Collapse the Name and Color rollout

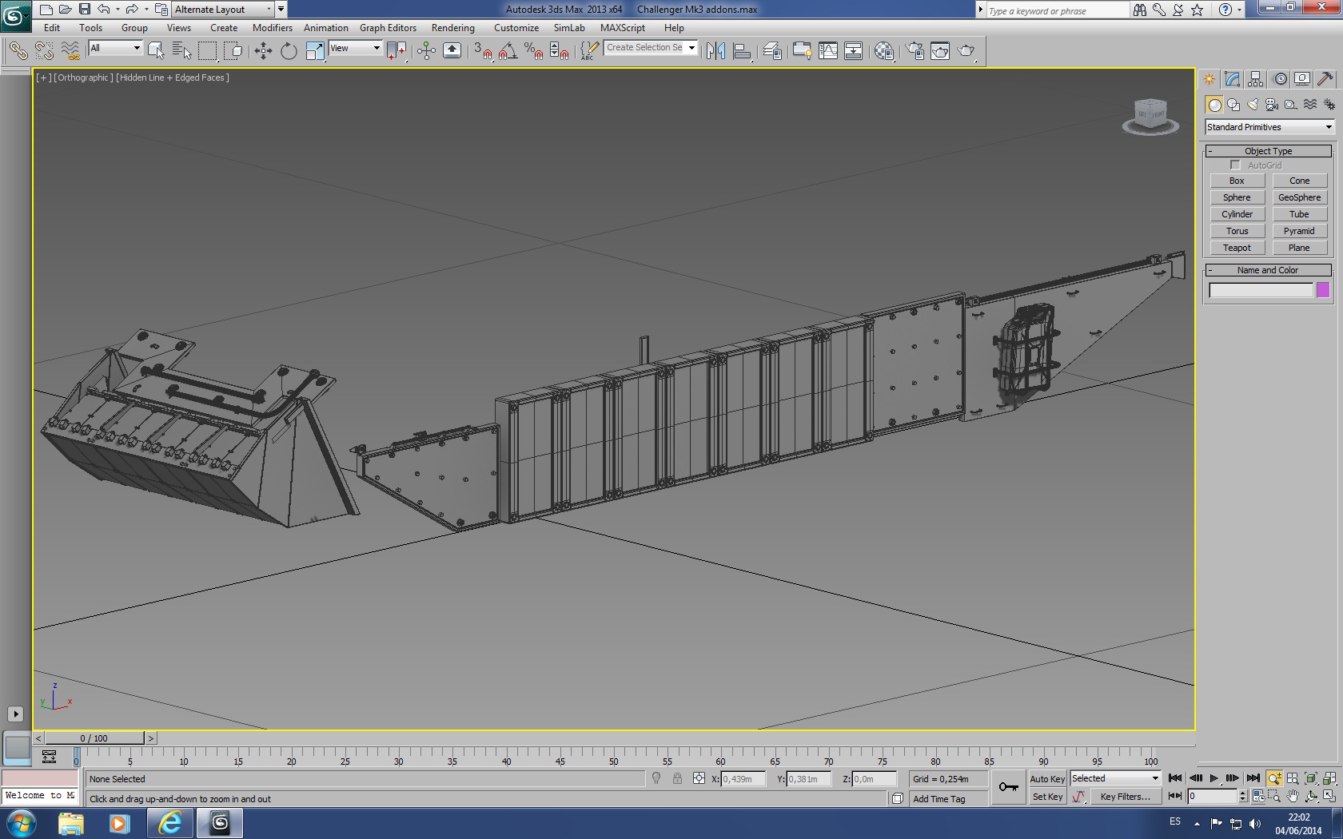(x=1268, y=270)
